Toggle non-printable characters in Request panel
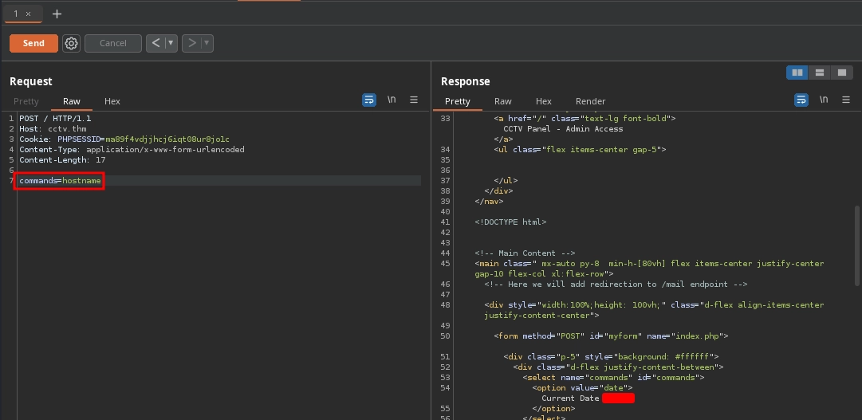 point(392,100)
